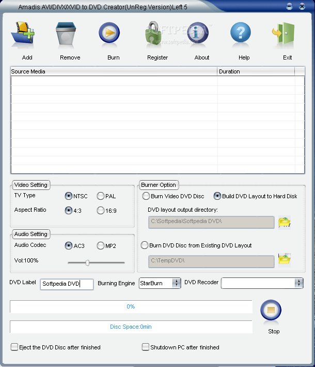Select MP2 audio codec
This screenshot has width=315, height=367.
pos(100,245)
